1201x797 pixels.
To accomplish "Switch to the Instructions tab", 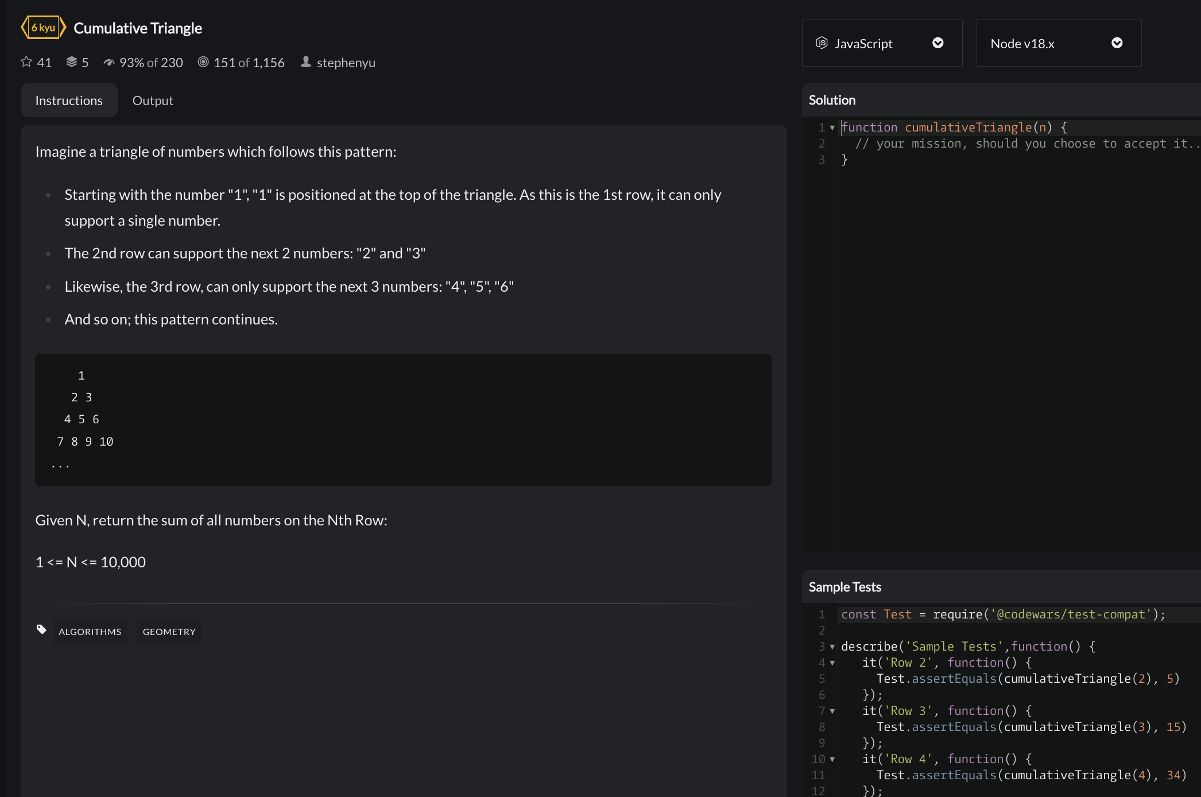I will (x=69, y=100).
